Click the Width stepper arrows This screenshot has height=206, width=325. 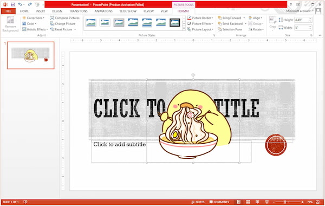[310, 28]
